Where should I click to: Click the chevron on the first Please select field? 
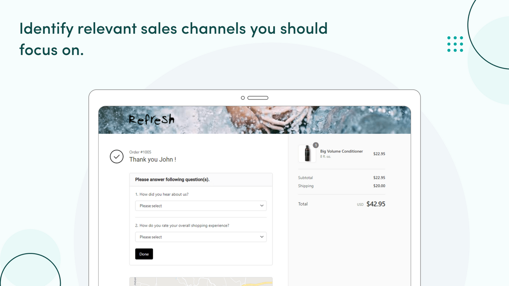tap(262, 206)
